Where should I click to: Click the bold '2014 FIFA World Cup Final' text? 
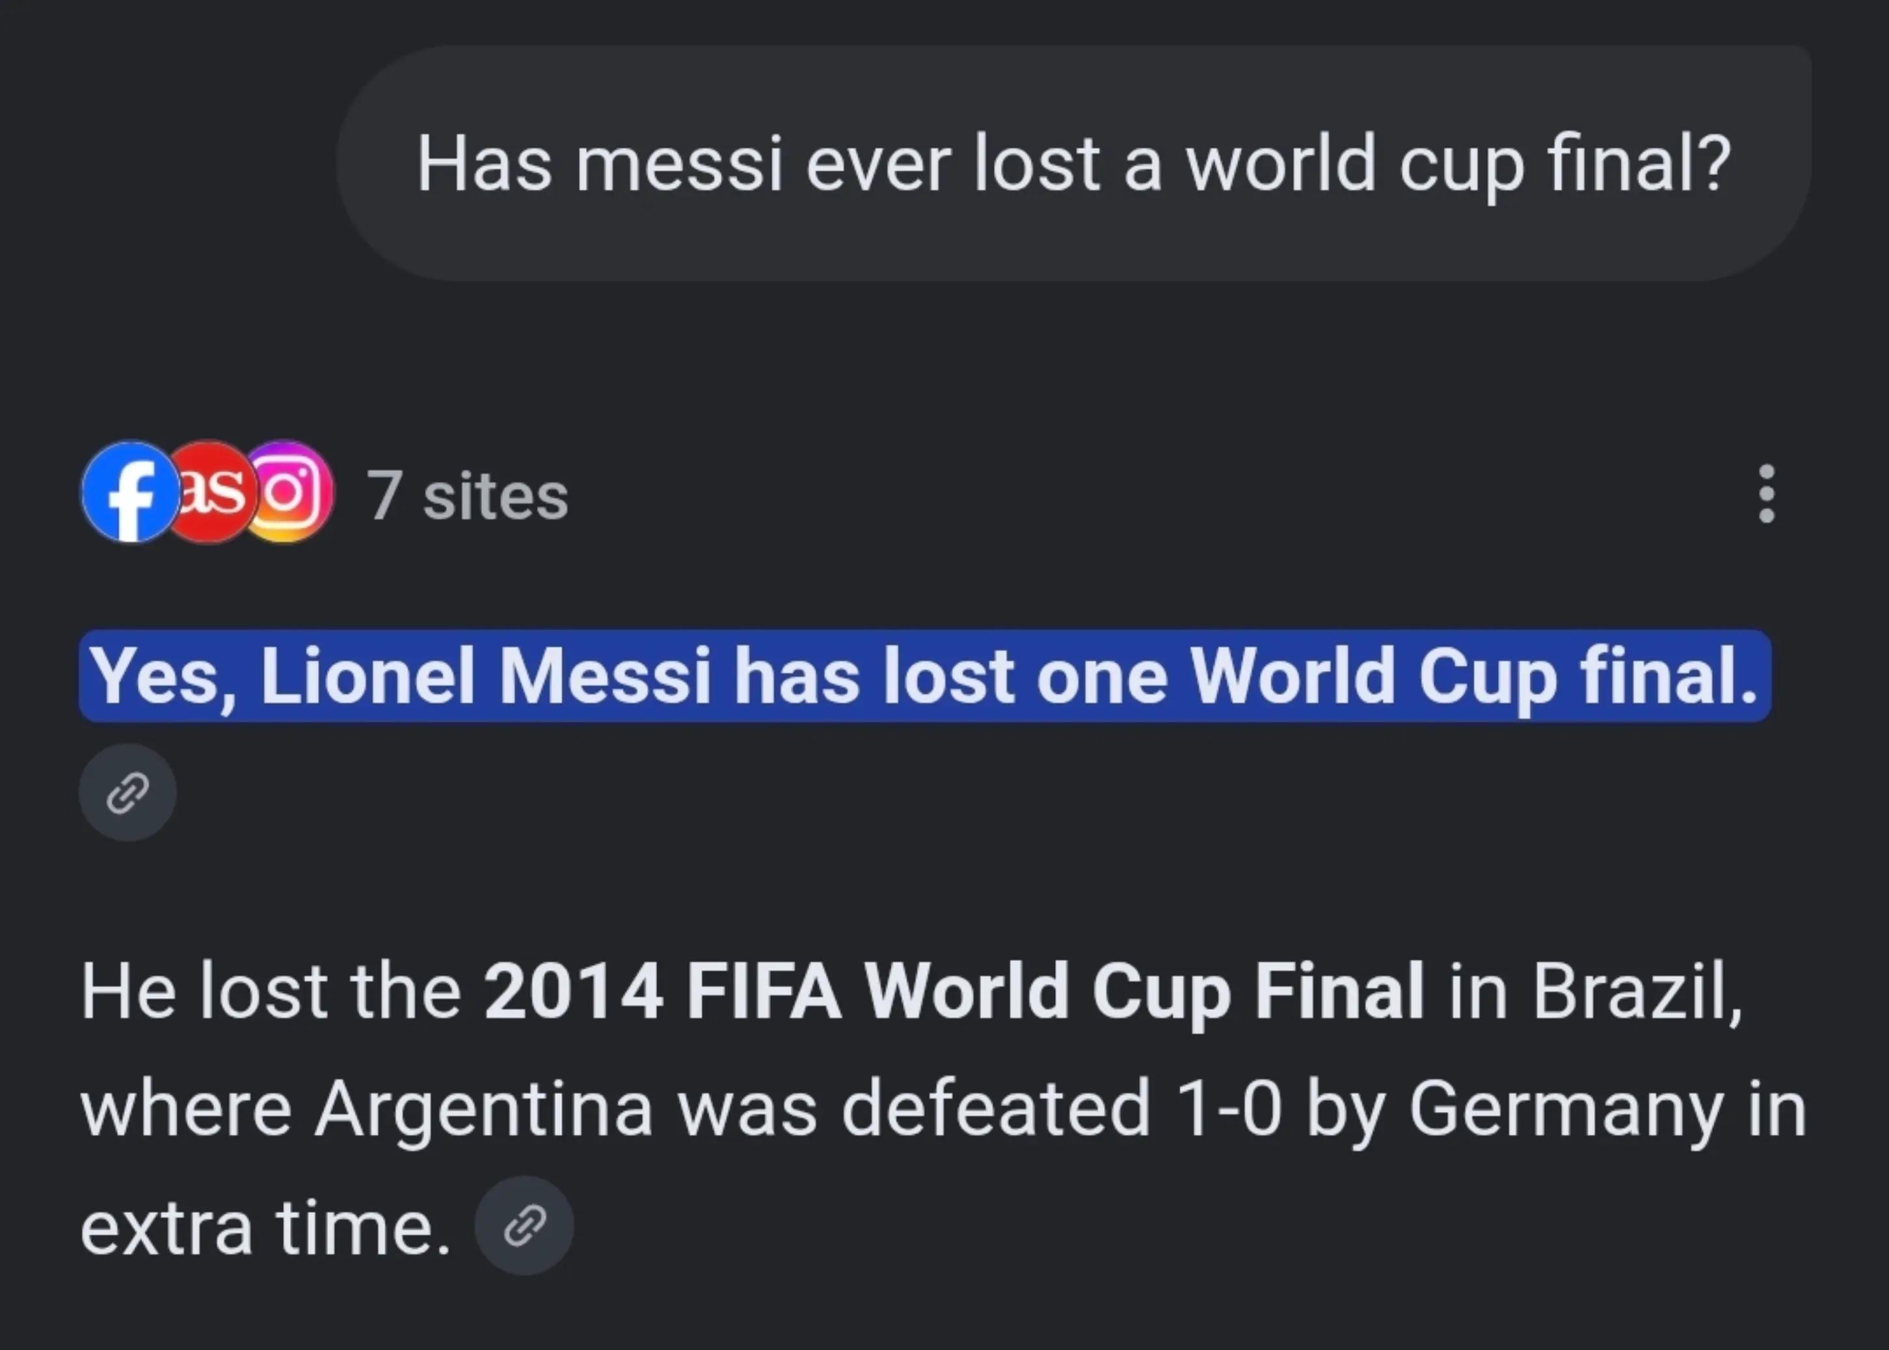coord(954,991)
